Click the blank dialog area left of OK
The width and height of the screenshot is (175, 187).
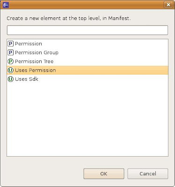pos(44,173)
